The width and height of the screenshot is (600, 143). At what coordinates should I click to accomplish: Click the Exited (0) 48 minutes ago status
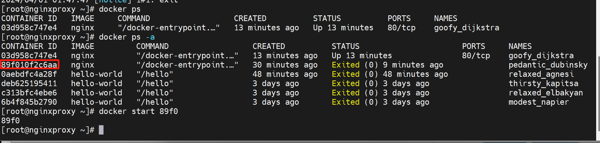click(390, 74)
